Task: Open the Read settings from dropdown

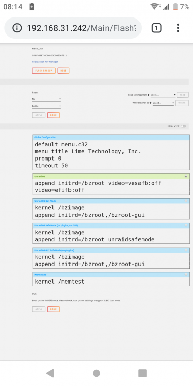Action: 163,95
